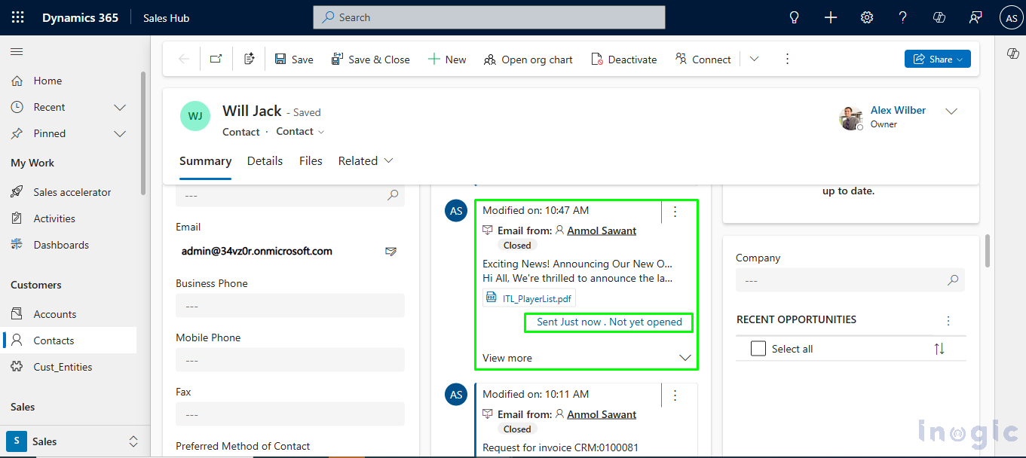Viewport: 1026px width, 458px height.
Task: Open the help question mark icon
Action: pos(903,17)
